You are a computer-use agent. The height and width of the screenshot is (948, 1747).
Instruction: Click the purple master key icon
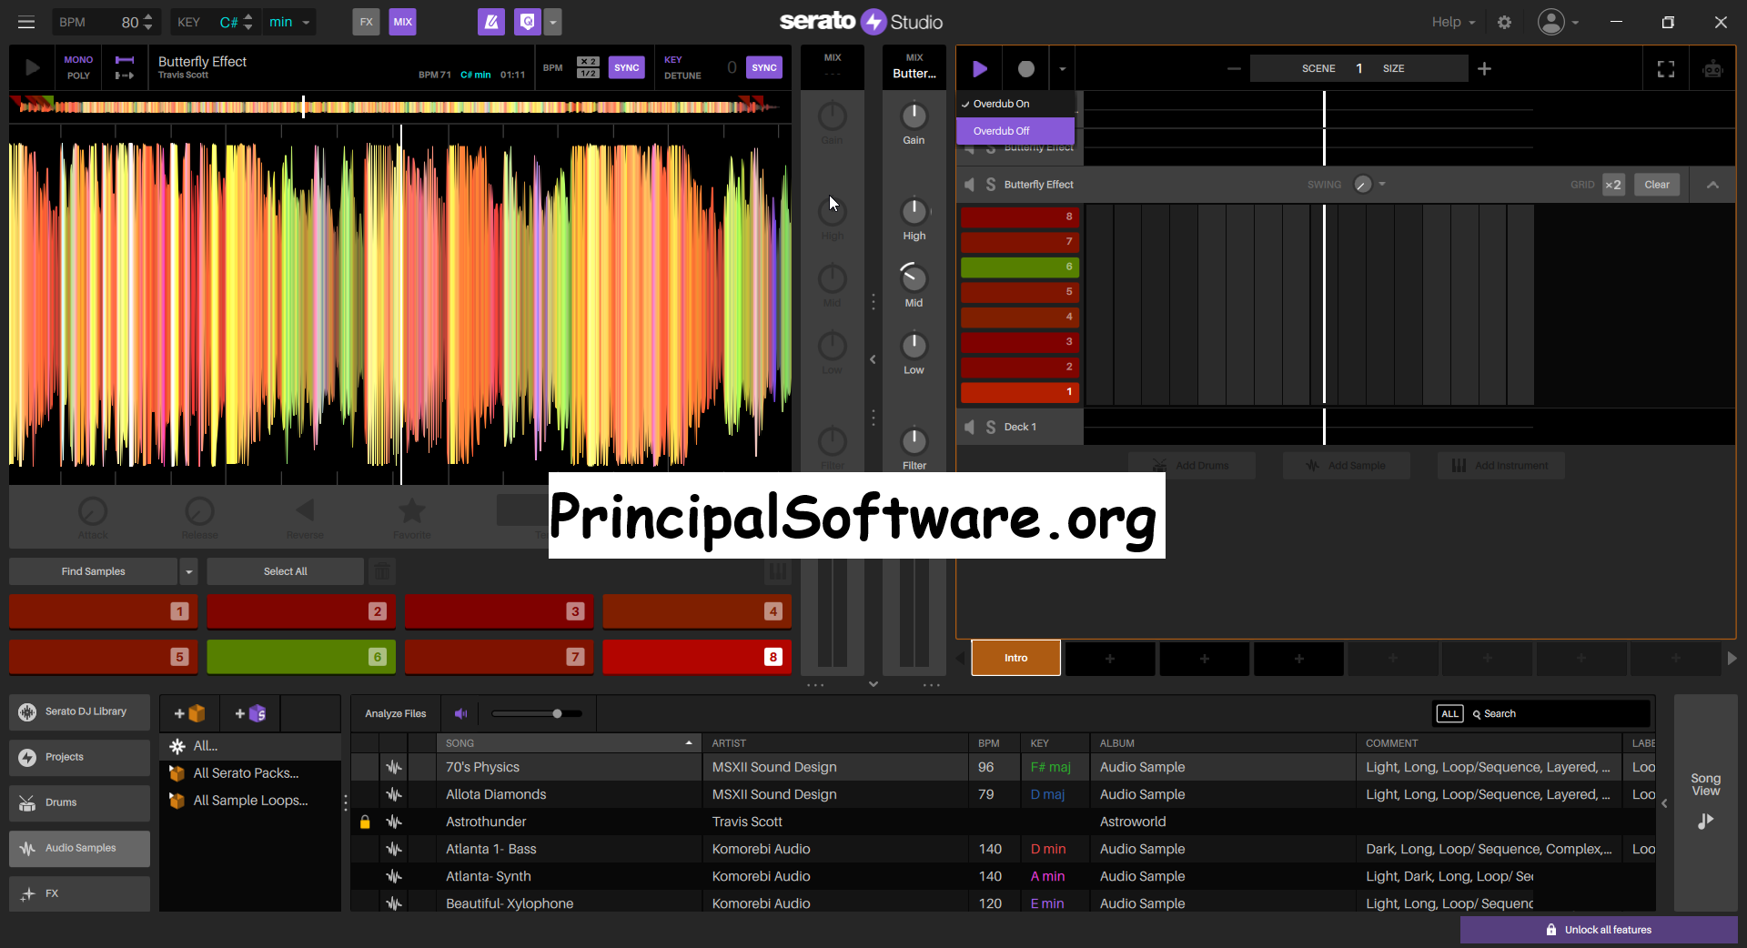tap(528, 22)
